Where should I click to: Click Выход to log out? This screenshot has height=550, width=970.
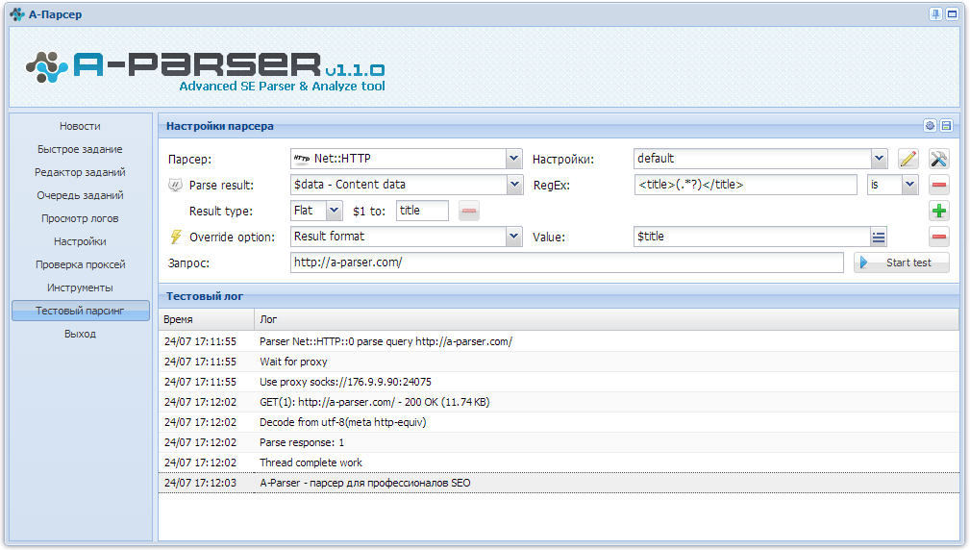point(80,334)
